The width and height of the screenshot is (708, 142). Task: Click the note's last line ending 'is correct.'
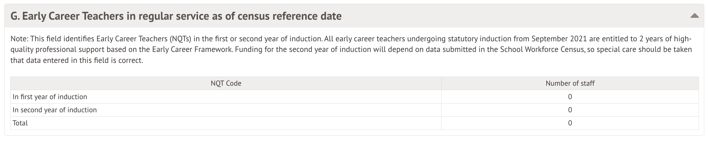point(77,60)
